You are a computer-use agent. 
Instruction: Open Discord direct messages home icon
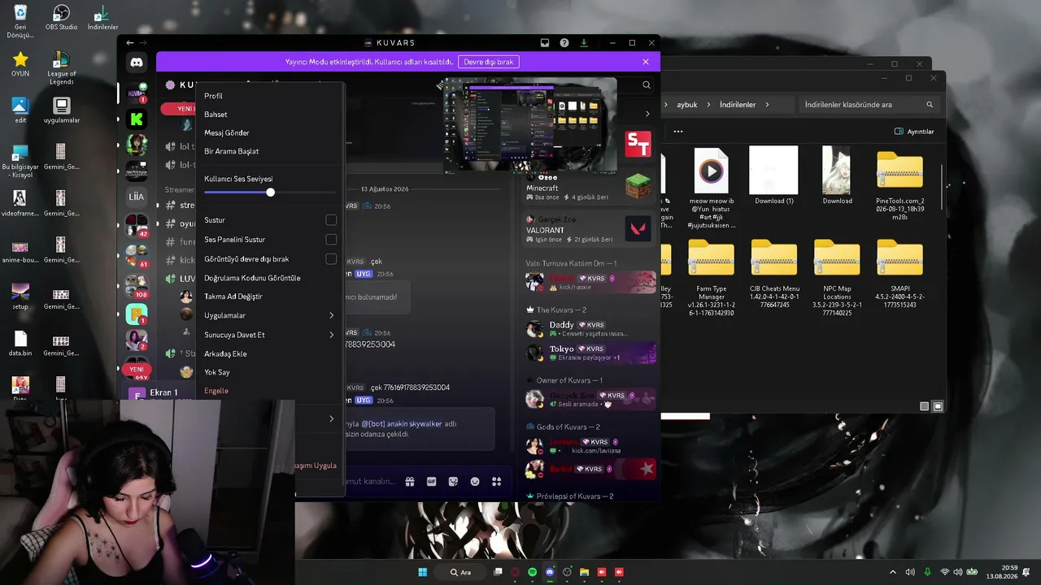point(137,63)
